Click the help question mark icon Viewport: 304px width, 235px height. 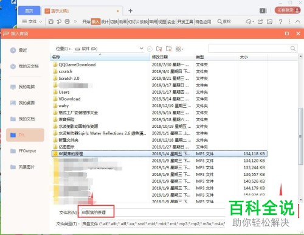tap(280, 21)
